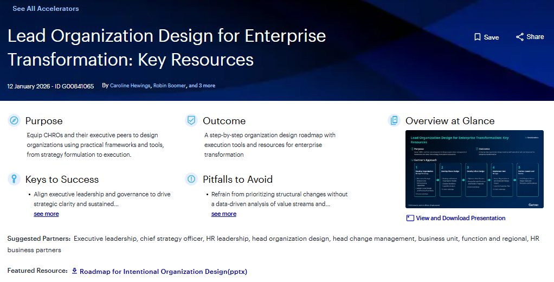Viewport: 554px width, 282px height.
Task: Click the presentation slide icon beside View and Download
Action: (410, 218)
